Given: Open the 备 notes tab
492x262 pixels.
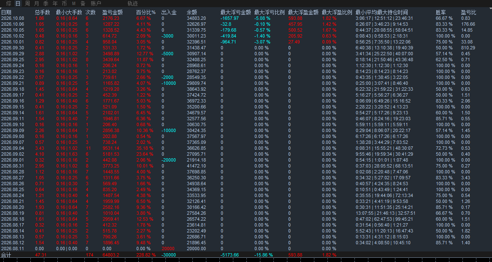Looking at the screenshot, I should point(83,4).
